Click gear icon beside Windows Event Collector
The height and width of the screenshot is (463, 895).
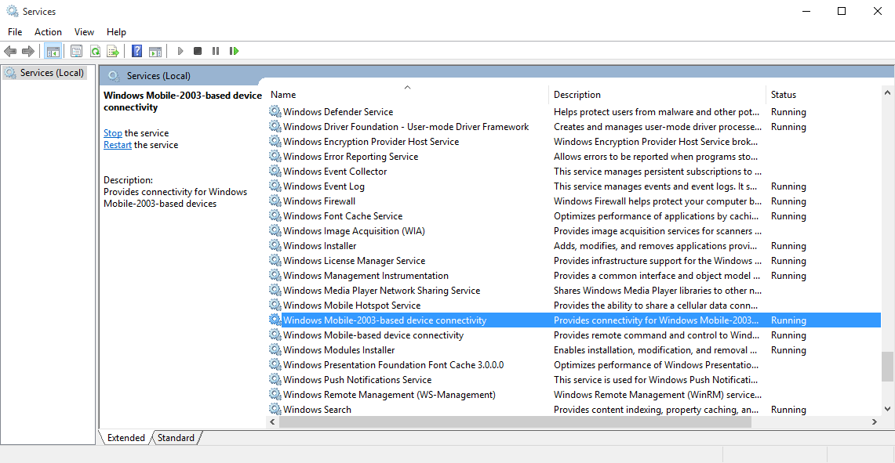tap(275, 172)
